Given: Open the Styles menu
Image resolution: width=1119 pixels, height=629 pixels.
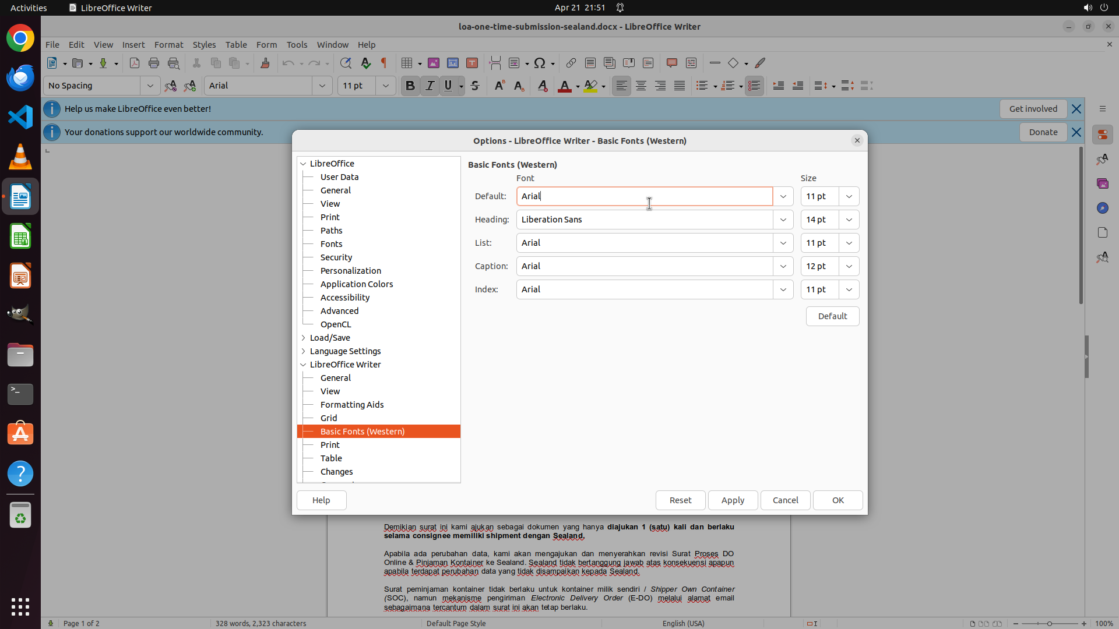Looking at the screenshot, I should 204,44.
